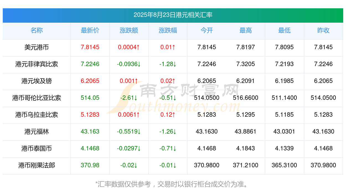This screenshot has height=193, width=346.
Task: Click change percent -1.26↓
Action: pos(168,132)
